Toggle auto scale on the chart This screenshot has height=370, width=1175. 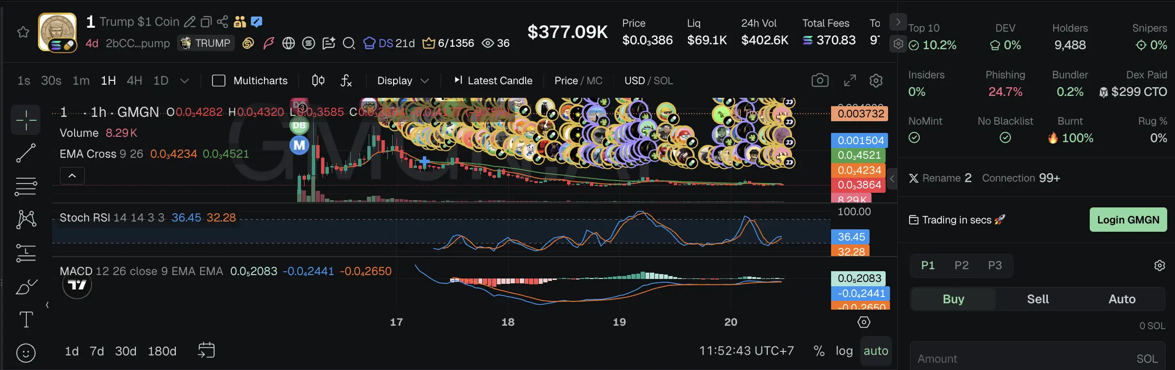(876, 351)
